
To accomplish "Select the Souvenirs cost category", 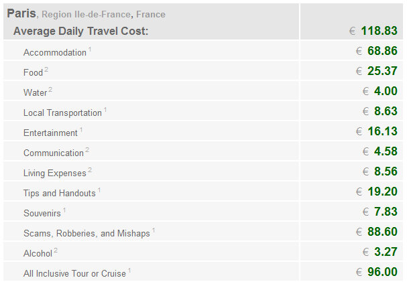I will tap(42, 213).
